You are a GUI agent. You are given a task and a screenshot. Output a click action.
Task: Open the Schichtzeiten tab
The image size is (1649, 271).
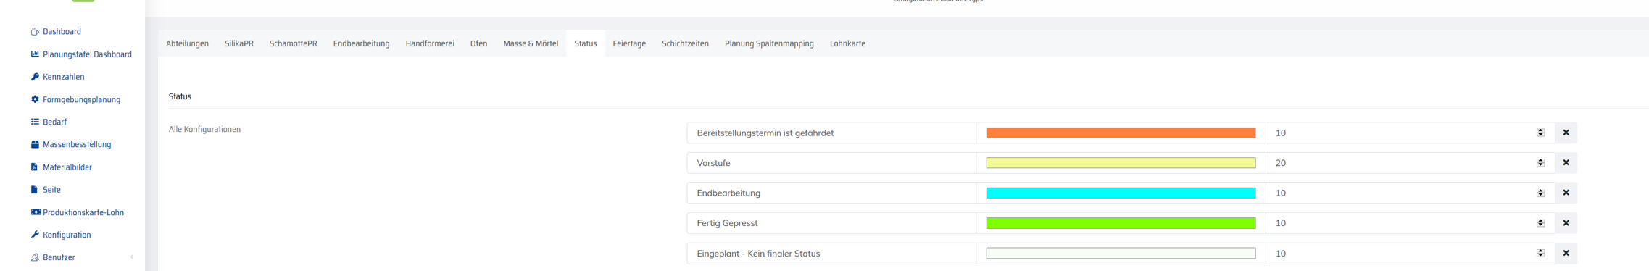(x=685, y=43)
